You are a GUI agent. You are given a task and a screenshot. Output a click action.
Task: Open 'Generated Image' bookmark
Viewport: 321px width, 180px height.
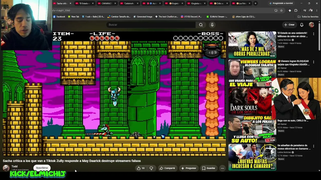[143, 17]
